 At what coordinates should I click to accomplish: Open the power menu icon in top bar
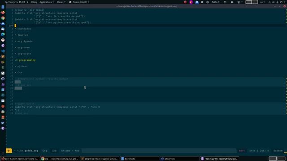point(281,2)
